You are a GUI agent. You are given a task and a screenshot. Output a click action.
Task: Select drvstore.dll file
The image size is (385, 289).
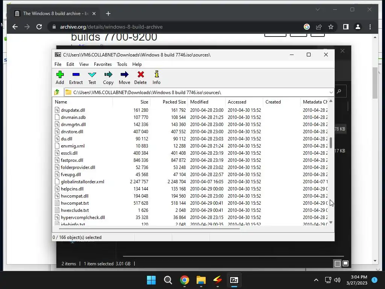click(72, 131)
